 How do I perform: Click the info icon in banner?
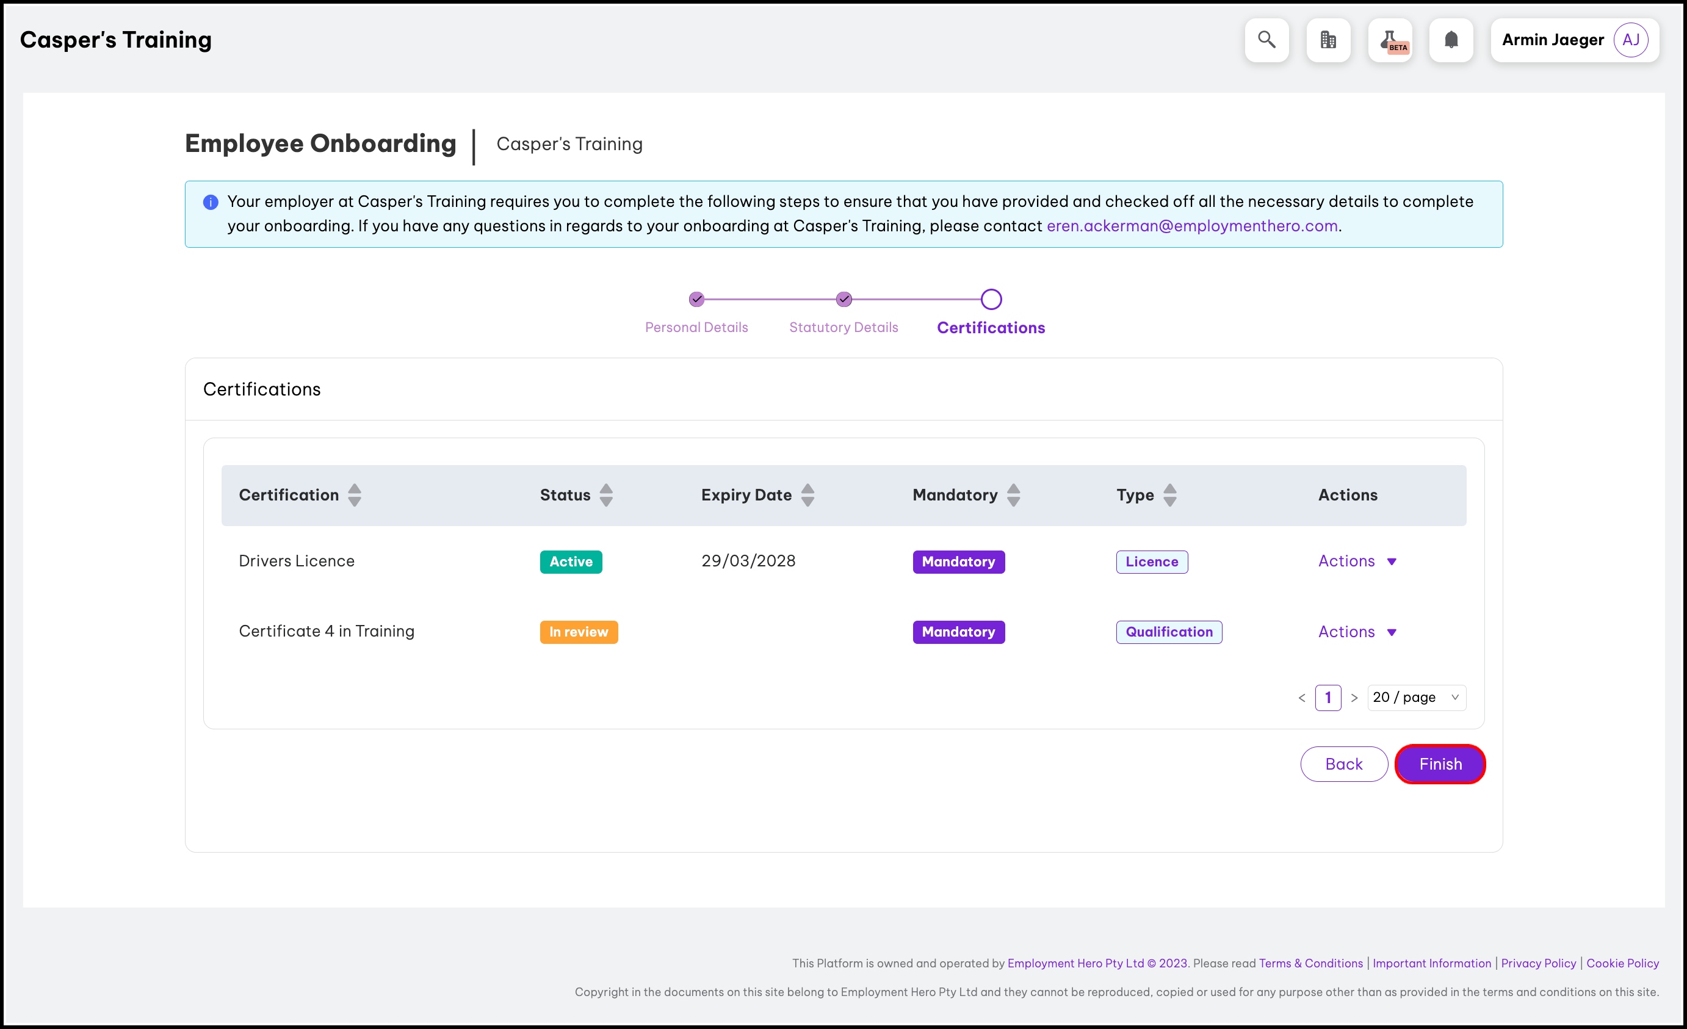click(x=210, y=202)
